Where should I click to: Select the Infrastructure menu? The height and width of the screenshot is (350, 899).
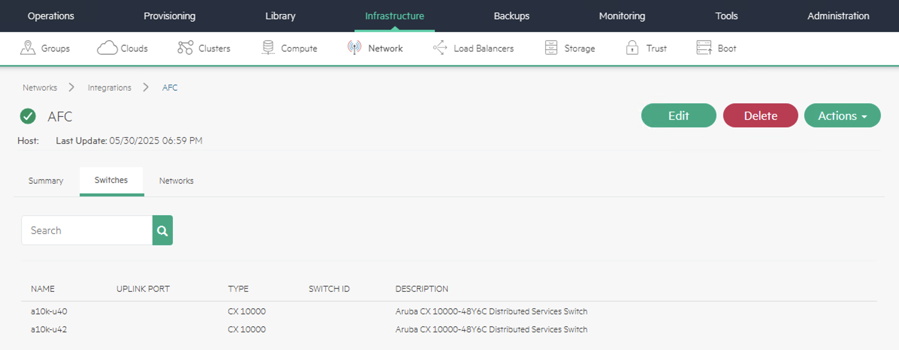[395, 16]
